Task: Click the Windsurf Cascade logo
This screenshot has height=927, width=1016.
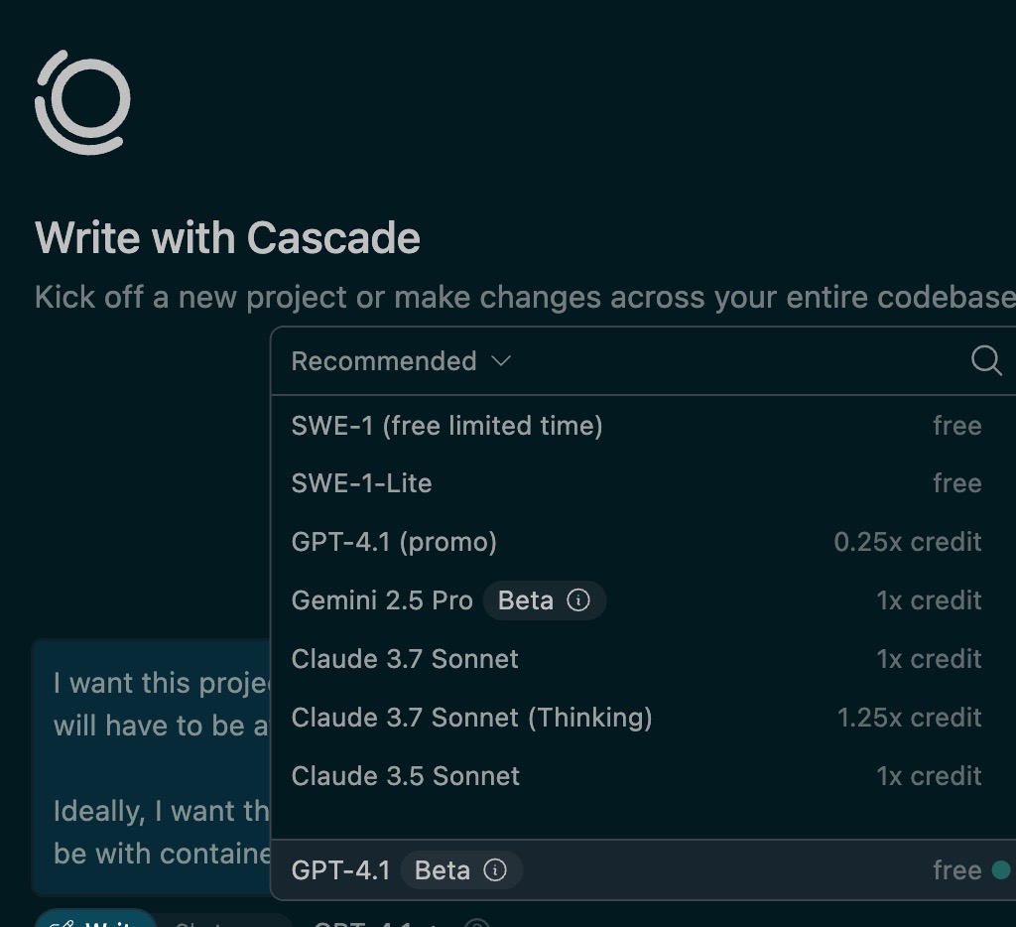Action: pyautogui.click(x=82, y=102)
